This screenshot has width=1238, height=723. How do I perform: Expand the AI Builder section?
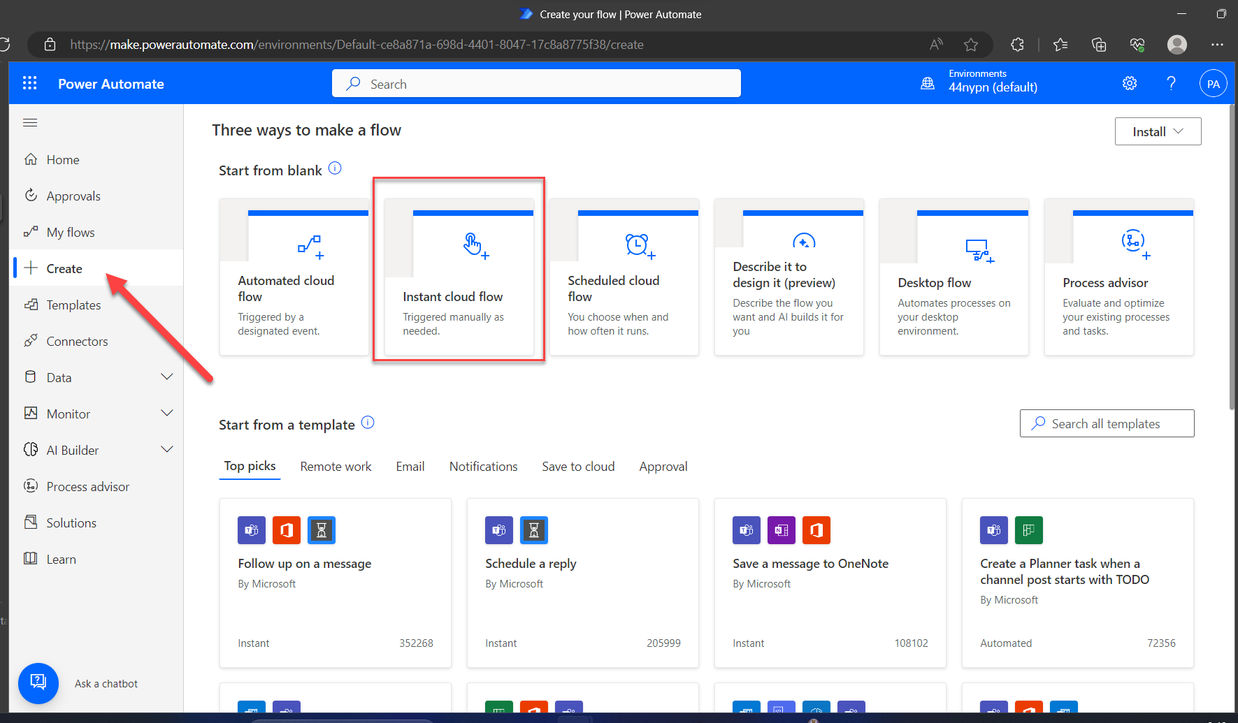pyautogui.click(x=167, y=449)
